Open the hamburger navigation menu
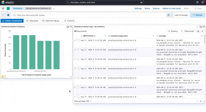The image size is (206, 112). click(x=3, y=8)
